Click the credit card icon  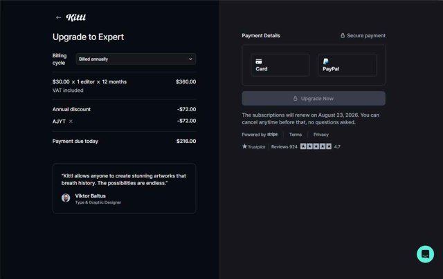(x=259, y=61)
